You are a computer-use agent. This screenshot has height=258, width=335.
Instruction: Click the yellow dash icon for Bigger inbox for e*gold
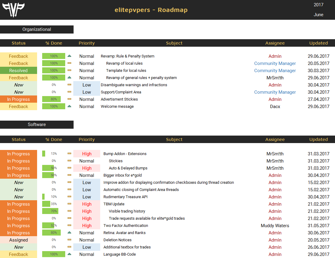click(x=69, y=175)
